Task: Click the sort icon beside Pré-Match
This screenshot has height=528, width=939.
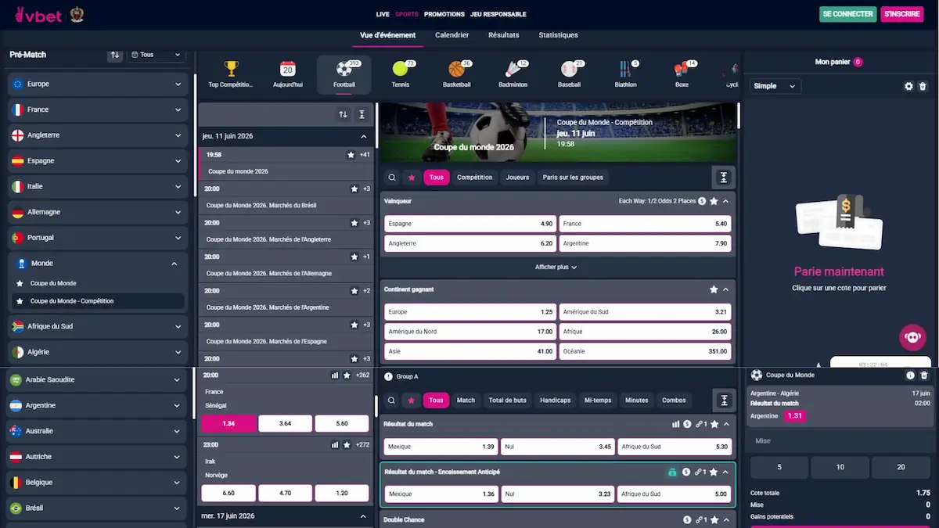Action: pyautogui.click(x=115, y=55)
